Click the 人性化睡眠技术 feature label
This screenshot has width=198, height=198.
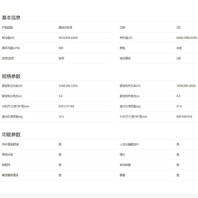pos(129,145)
